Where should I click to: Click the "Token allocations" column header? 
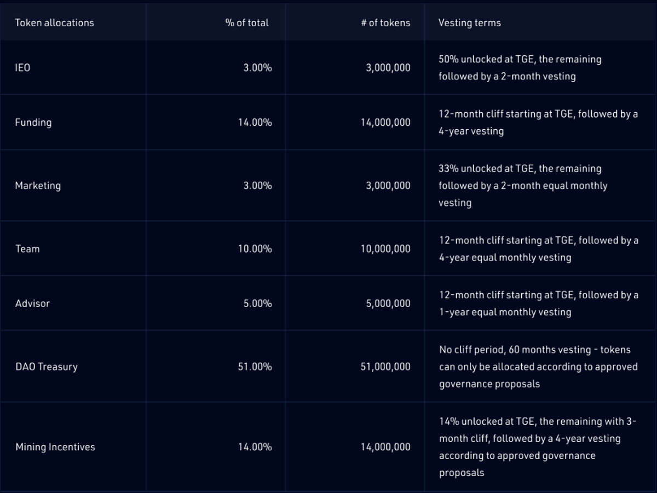tap(54, 22)
